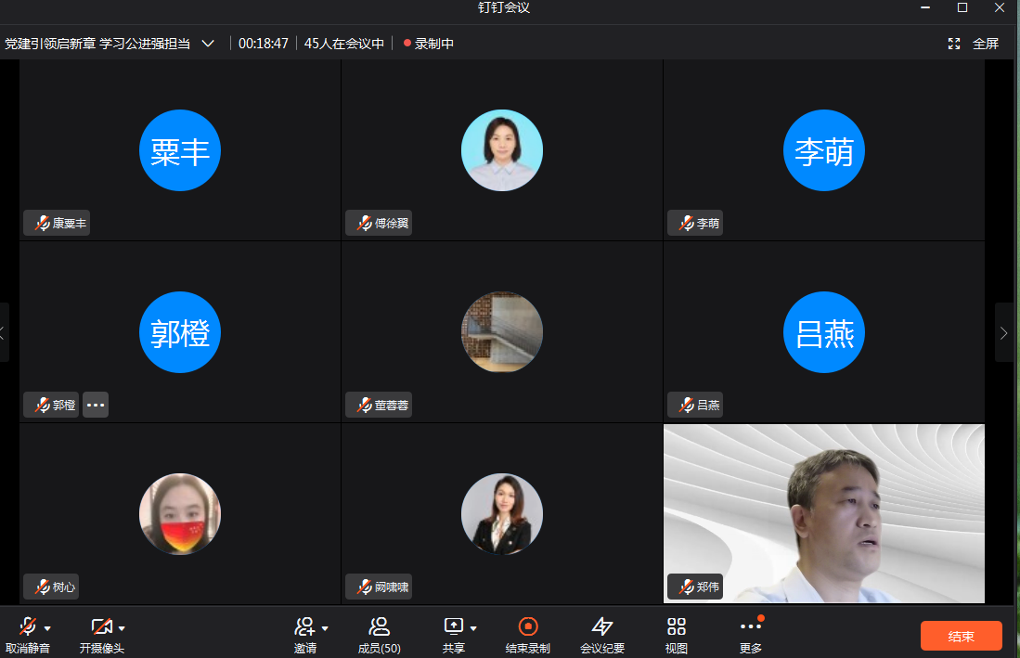Enter fullscreen with the 全屏 icon
Image resolution: width=1020 pixels, height=658 pixels.
[954, 44]
